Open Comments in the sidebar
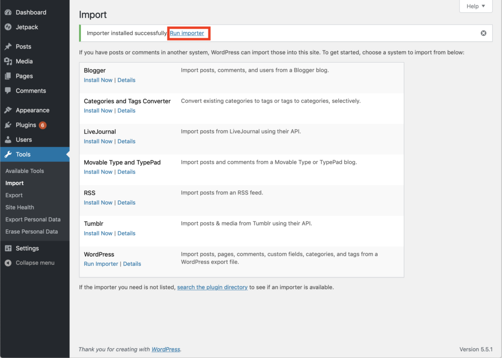The height and width of the screenshot is (358, 502). tap(31, 91)
